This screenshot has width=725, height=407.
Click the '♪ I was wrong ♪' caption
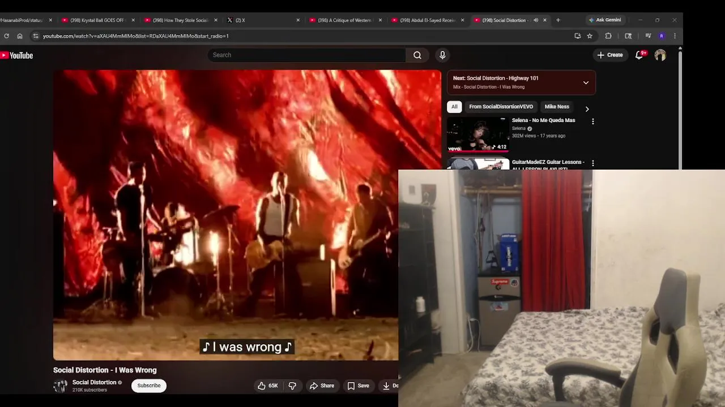point(247,347)
